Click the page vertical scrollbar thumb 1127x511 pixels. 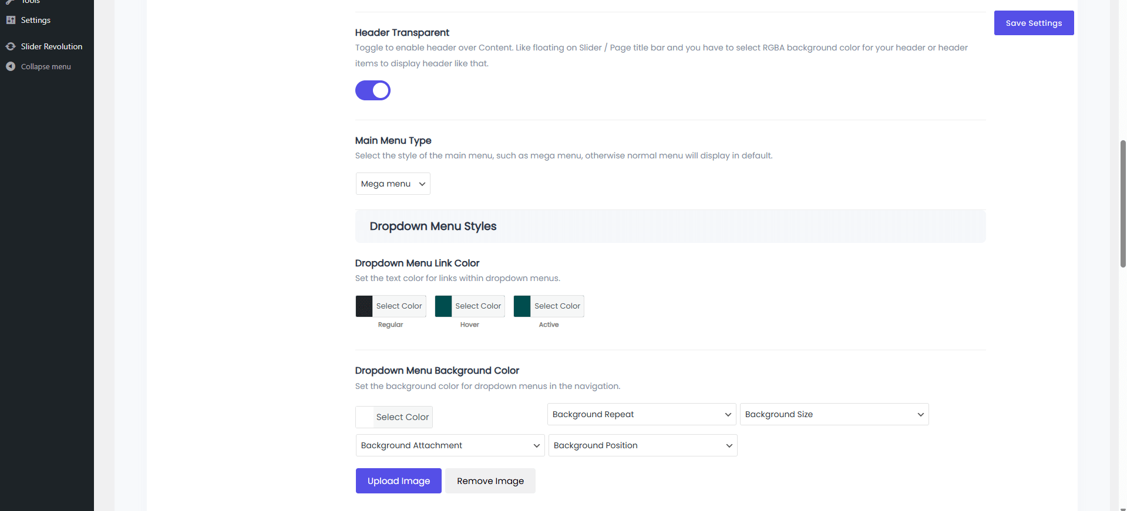pos(1123,202)
